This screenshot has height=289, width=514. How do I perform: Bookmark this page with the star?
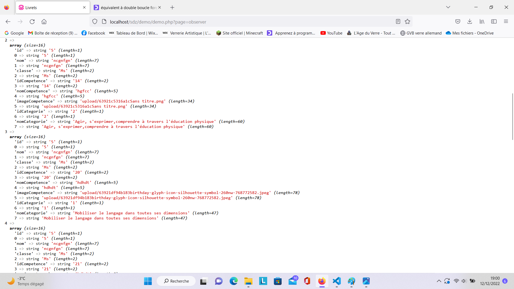[x=407, y=22]
